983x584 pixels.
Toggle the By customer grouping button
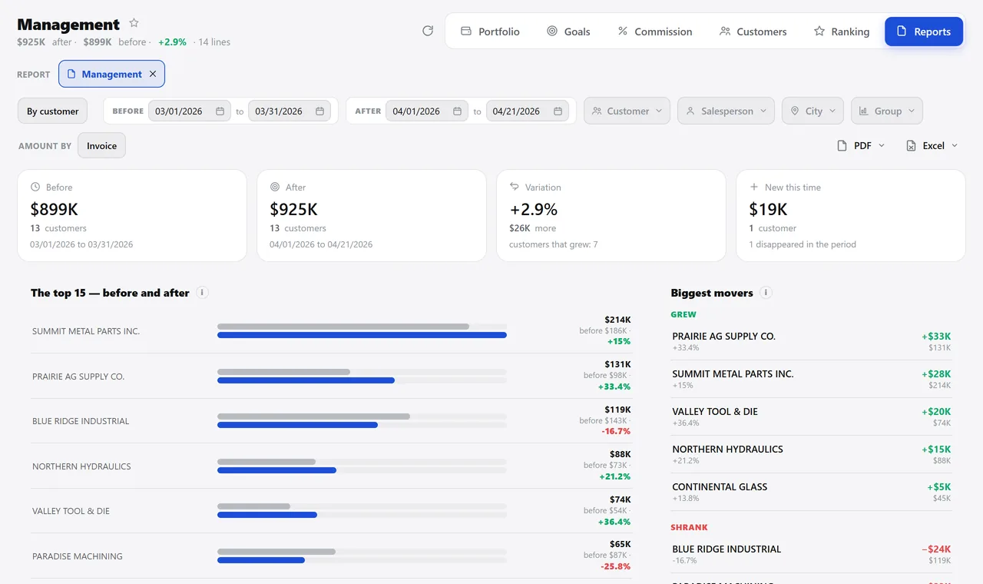53,111
